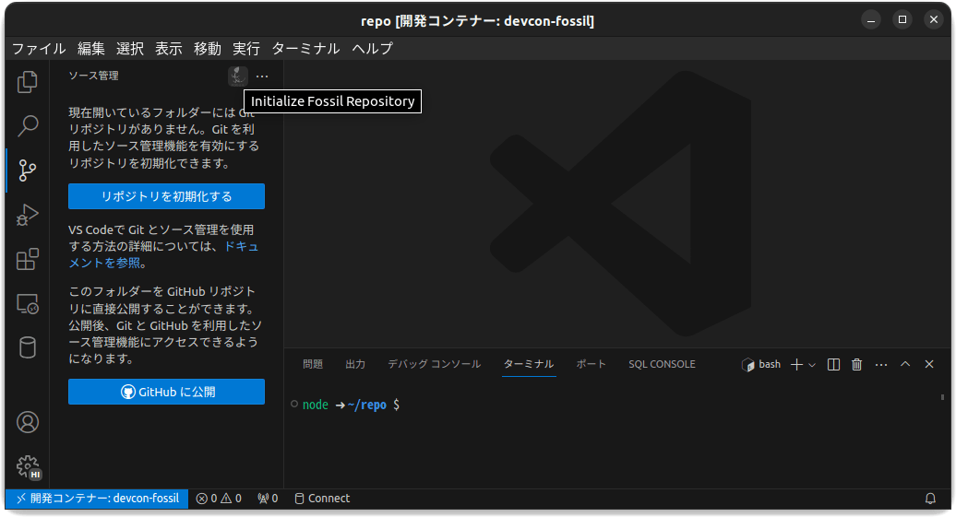
Task: Open the 表示 menu
Action: point(169,49)
